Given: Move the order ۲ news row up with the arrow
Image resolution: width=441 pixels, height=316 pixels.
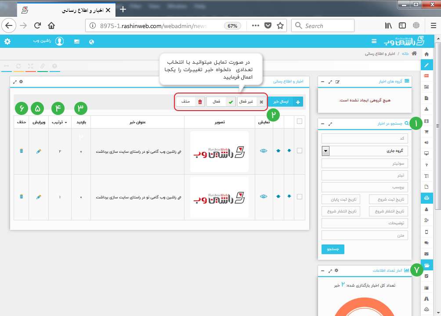Looking at the screenshot, I should pos(278,151).
